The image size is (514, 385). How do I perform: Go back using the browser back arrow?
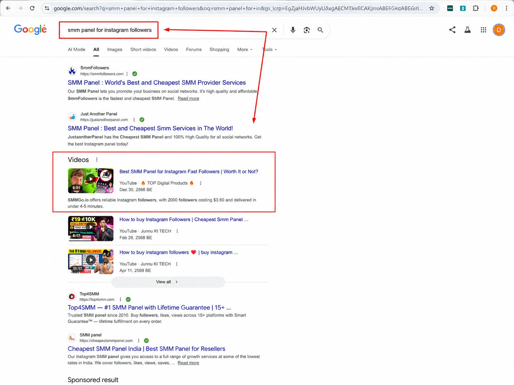point(8,8)
